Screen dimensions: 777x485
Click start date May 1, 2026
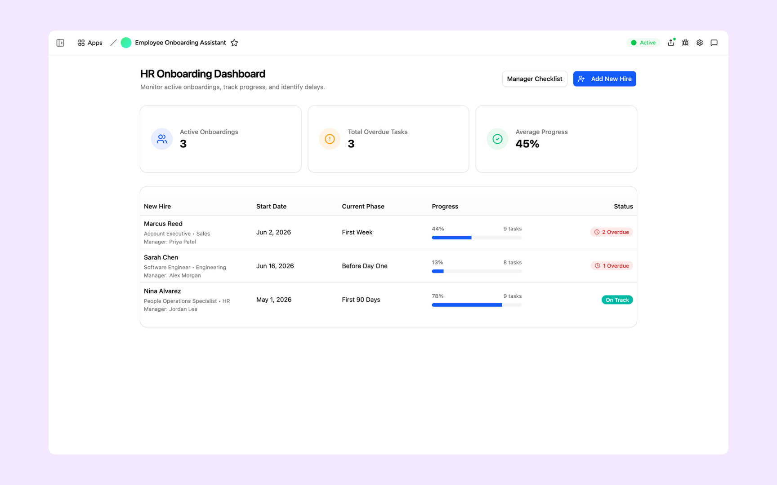(x=274, y=300)
